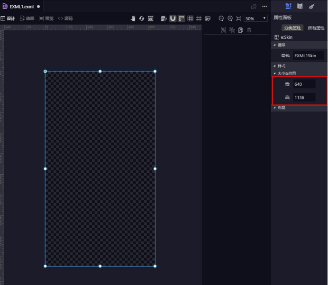Open the book-shaped panel icon
Image resolution: width=328 pixels, height=285 pixels.
(x=300, y=6)
